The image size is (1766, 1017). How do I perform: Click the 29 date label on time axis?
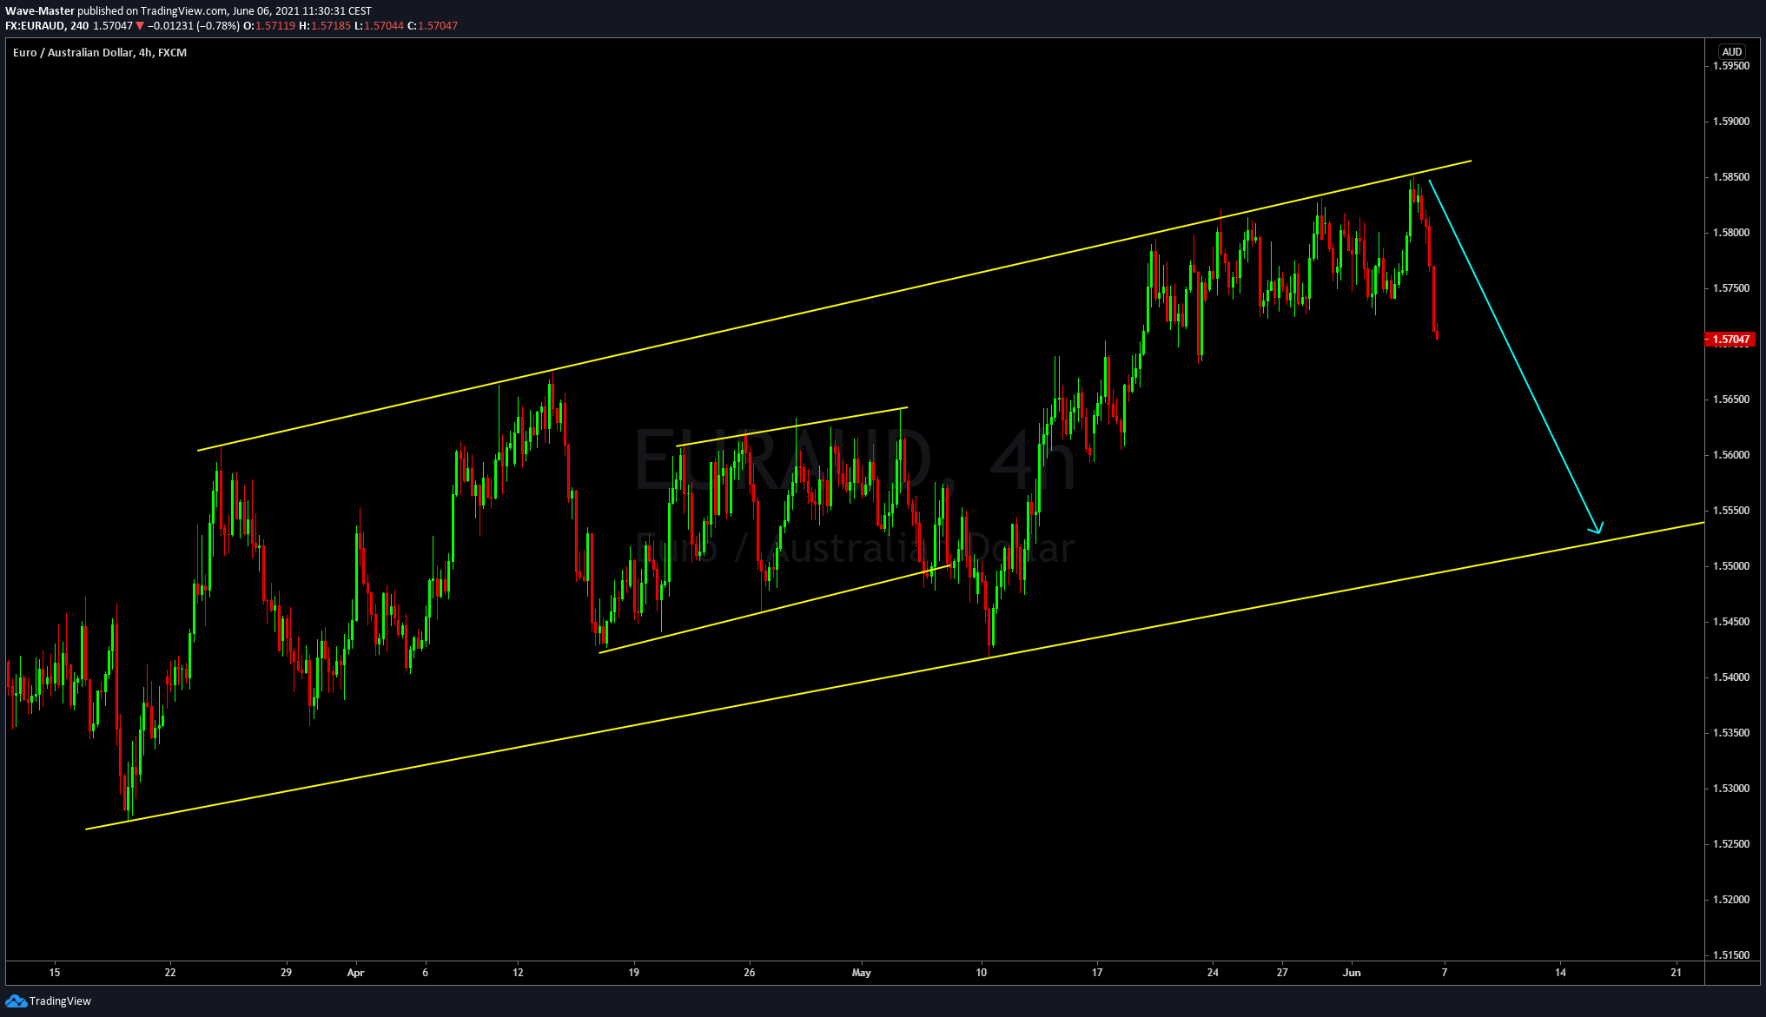pyautogui.click(x=286, y=973)
